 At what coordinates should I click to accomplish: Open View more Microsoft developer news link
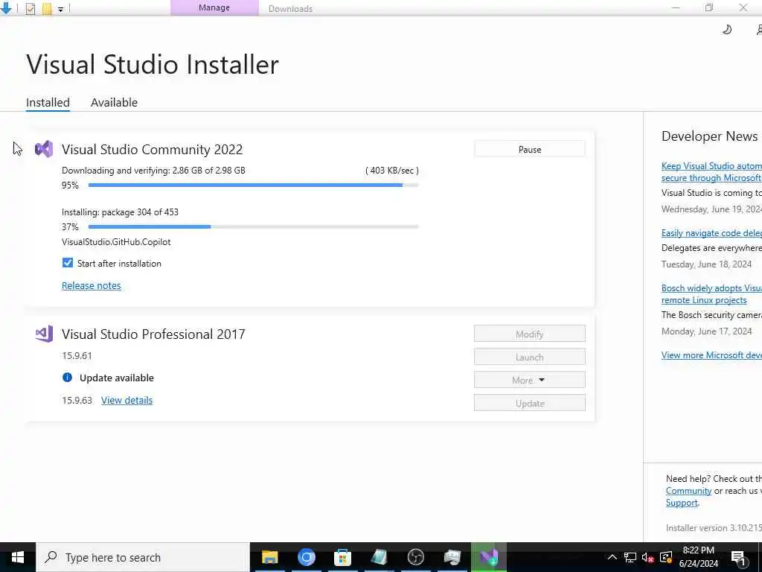click(711, 355)
